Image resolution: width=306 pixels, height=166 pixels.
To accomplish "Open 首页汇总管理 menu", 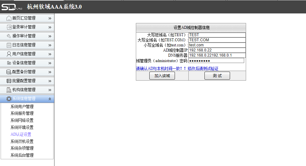I will click(27, 18).
